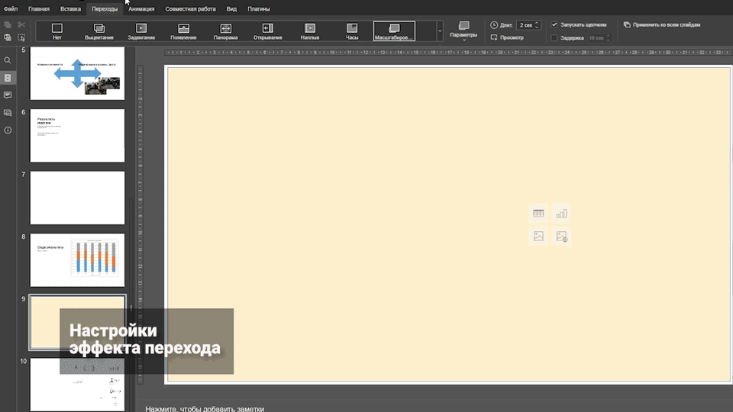The height and width of the screenshot is (412, 733).
Task: Apply the Выцветание transition
Action: pos(99,31)
